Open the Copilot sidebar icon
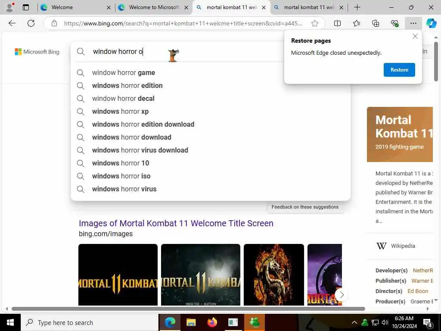This screenshot has height=331, width=441. (x=431, y=23)
